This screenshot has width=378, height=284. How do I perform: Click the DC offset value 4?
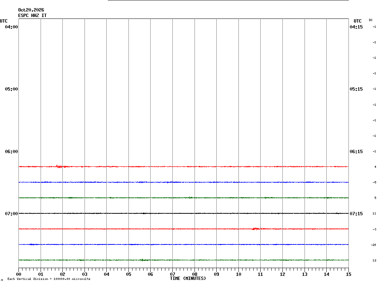pos(375,167)
